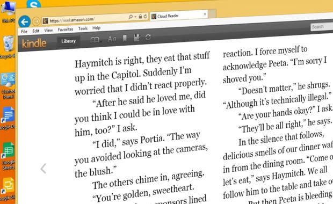This screenshot has width=333, height=204.
Task: Turn to the previous page arrow
Action: click(x=44, y=169)
